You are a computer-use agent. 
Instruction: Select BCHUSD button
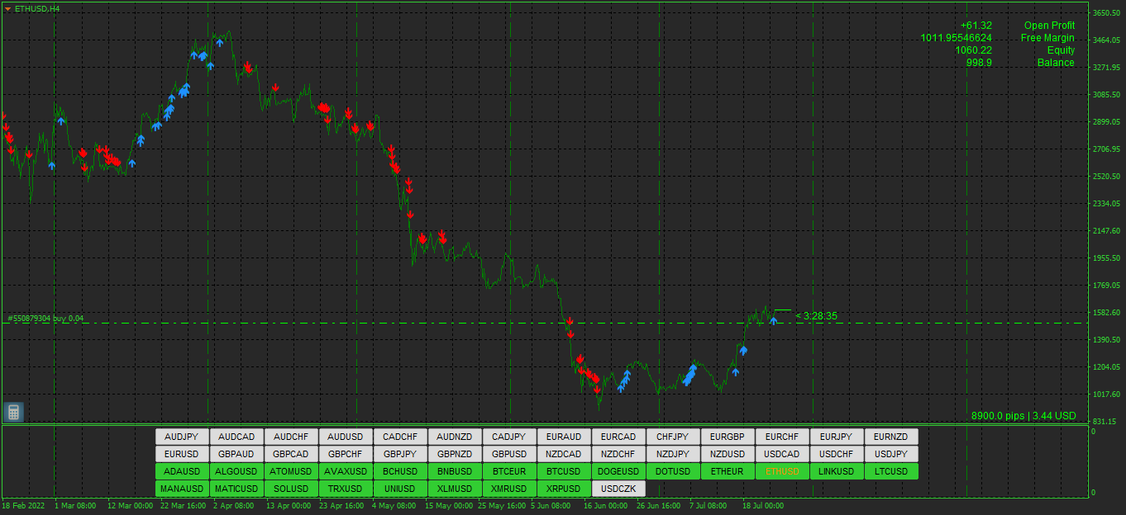tap(399, 471)
